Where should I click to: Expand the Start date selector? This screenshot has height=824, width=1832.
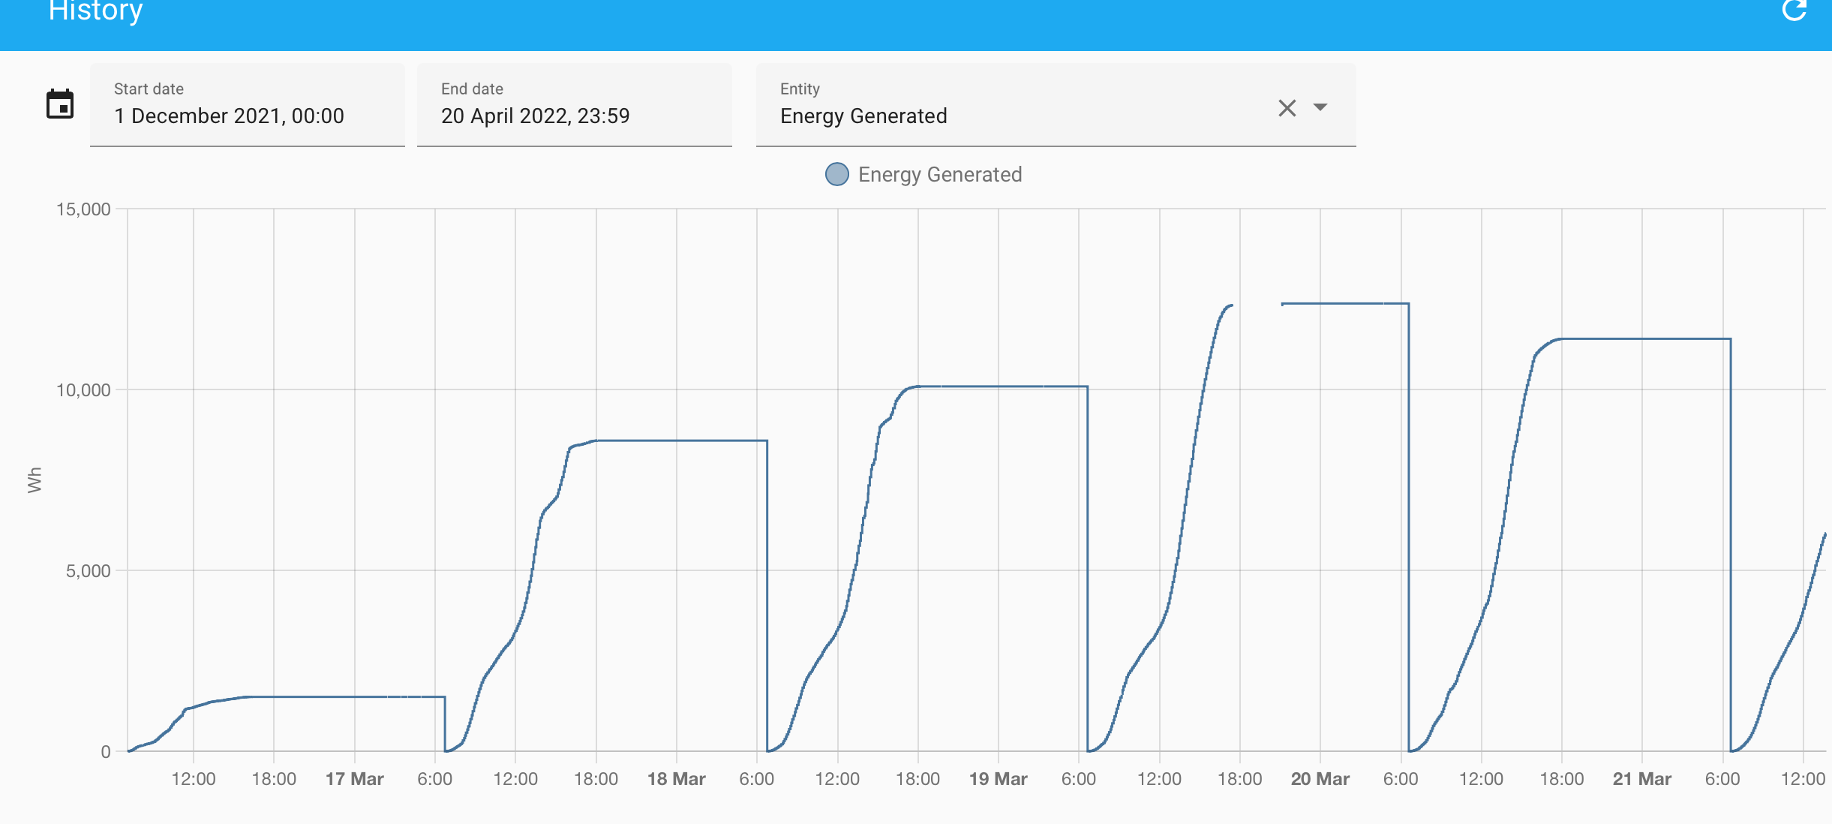pos(248,105)
